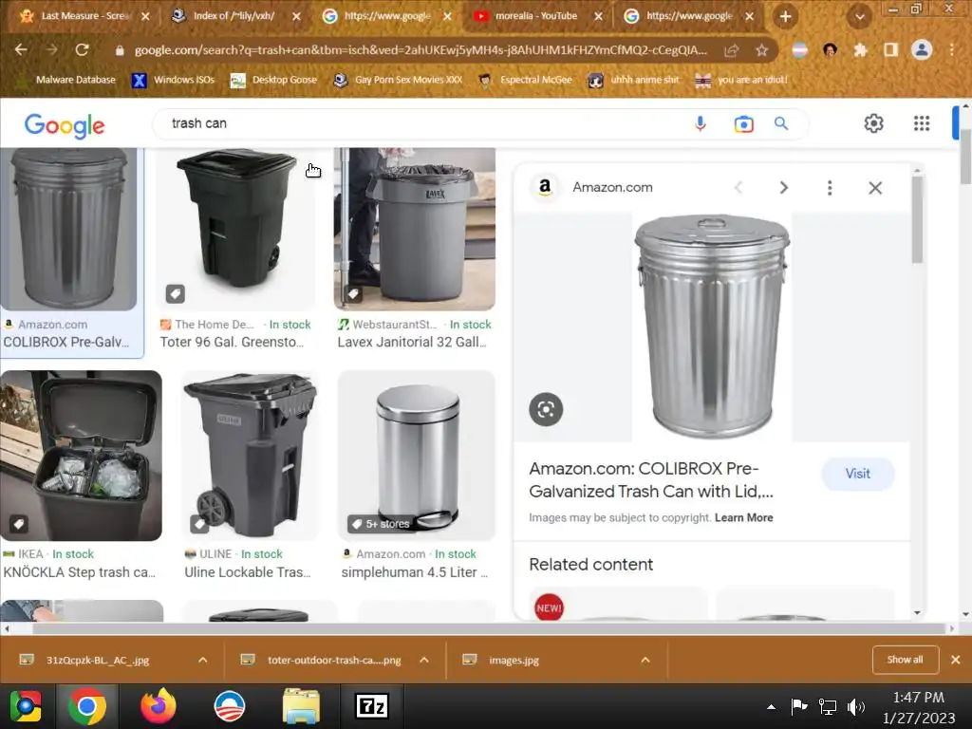Open Desktop Goose bookmark
This screenshot has width=972, height=729.
(273, 80)
